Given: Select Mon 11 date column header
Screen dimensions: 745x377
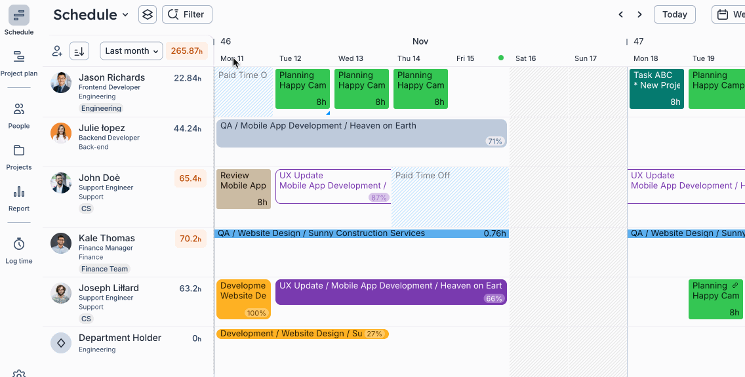Looking at the screenshot, I should tap(232, 58).
